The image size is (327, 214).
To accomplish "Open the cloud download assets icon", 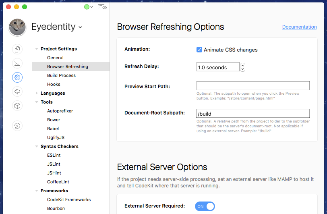I will pyautogui.click(x=17, y=91).
